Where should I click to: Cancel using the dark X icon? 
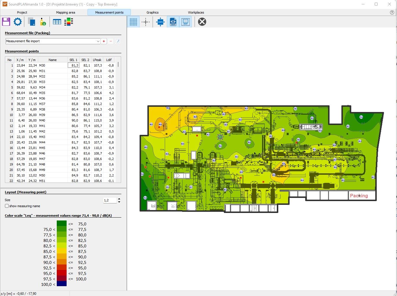click(x=202, y=22)
